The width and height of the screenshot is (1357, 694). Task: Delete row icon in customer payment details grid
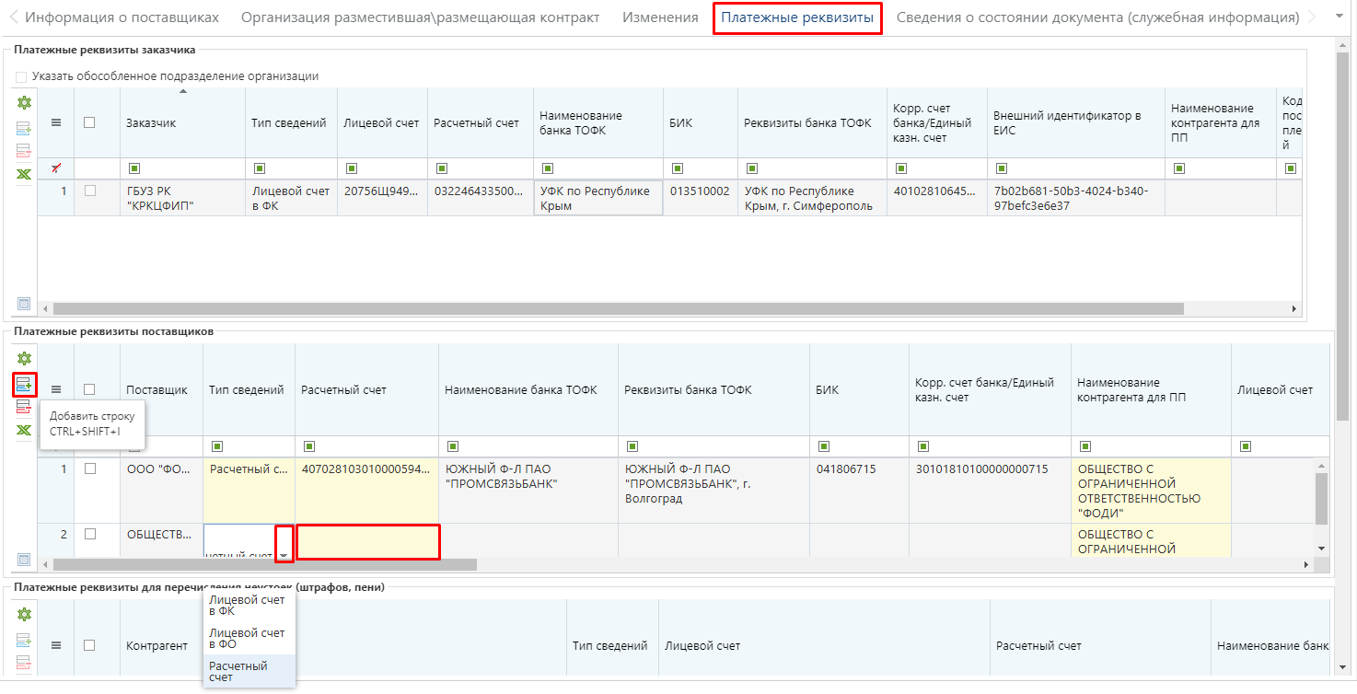click(x=24, y=151)
